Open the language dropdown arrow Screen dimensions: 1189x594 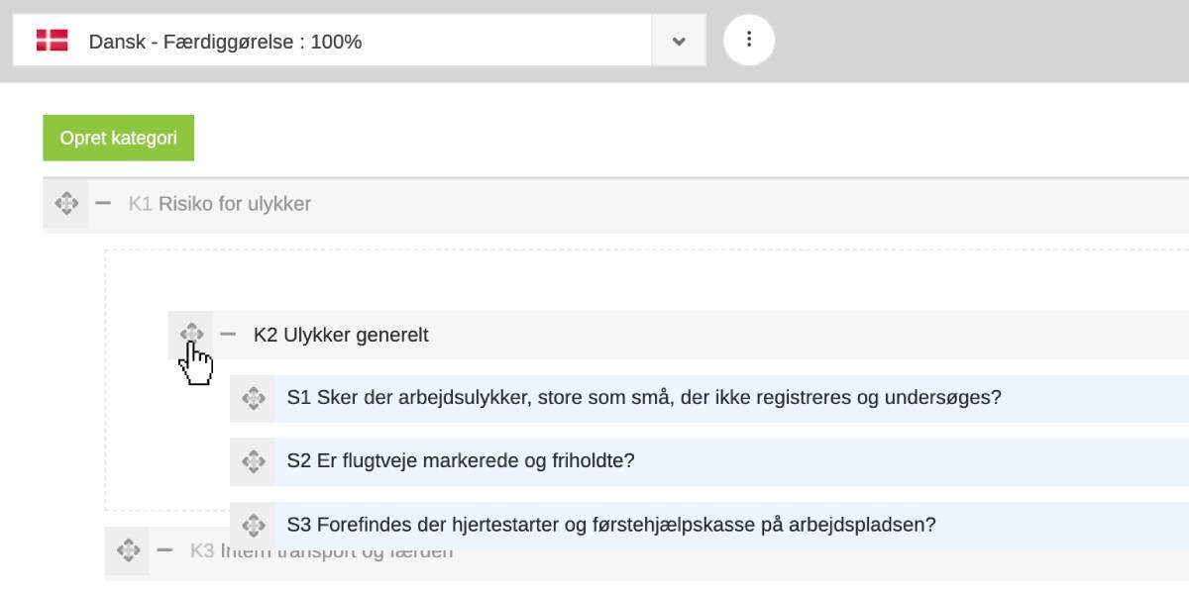tap(679, 42)
